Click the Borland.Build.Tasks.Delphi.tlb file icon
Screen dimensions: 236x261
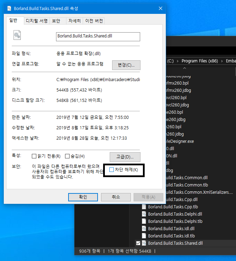click(144, 221)
